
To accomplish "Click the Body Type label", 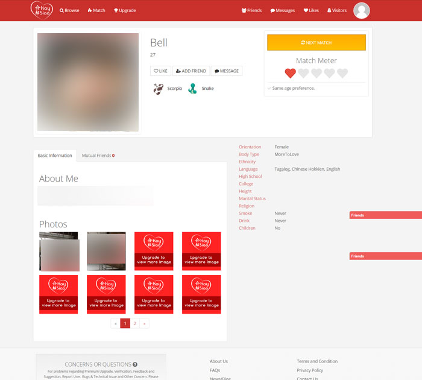I will point(249,154).
